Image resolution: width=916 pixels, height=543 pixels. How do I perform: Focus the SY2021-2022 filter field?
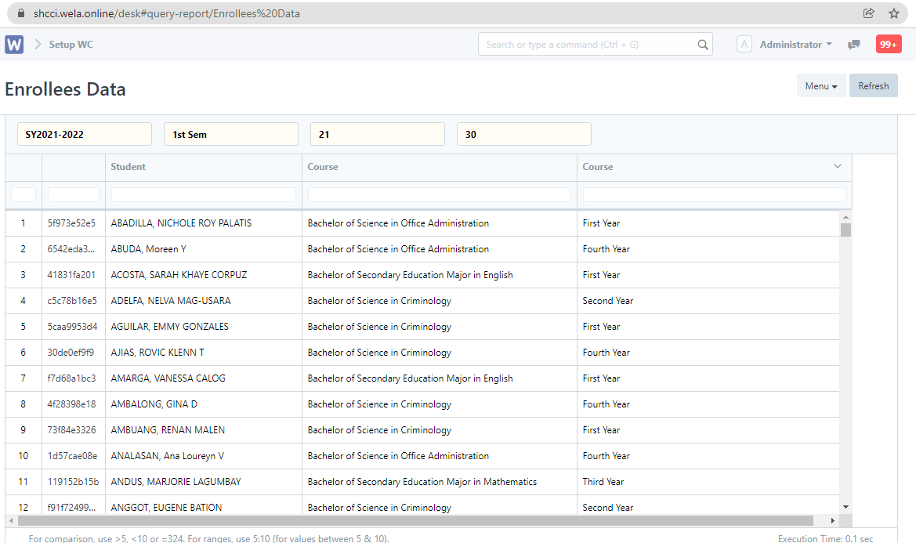coord(85,135)
